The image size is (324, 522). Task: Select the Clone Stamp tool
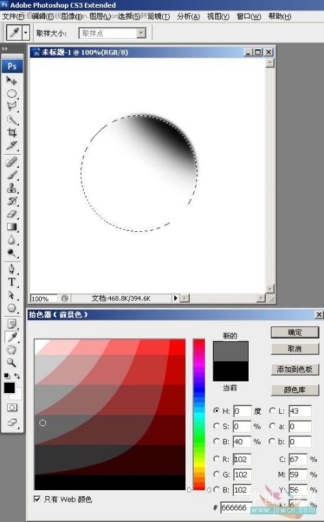(12, 188)
